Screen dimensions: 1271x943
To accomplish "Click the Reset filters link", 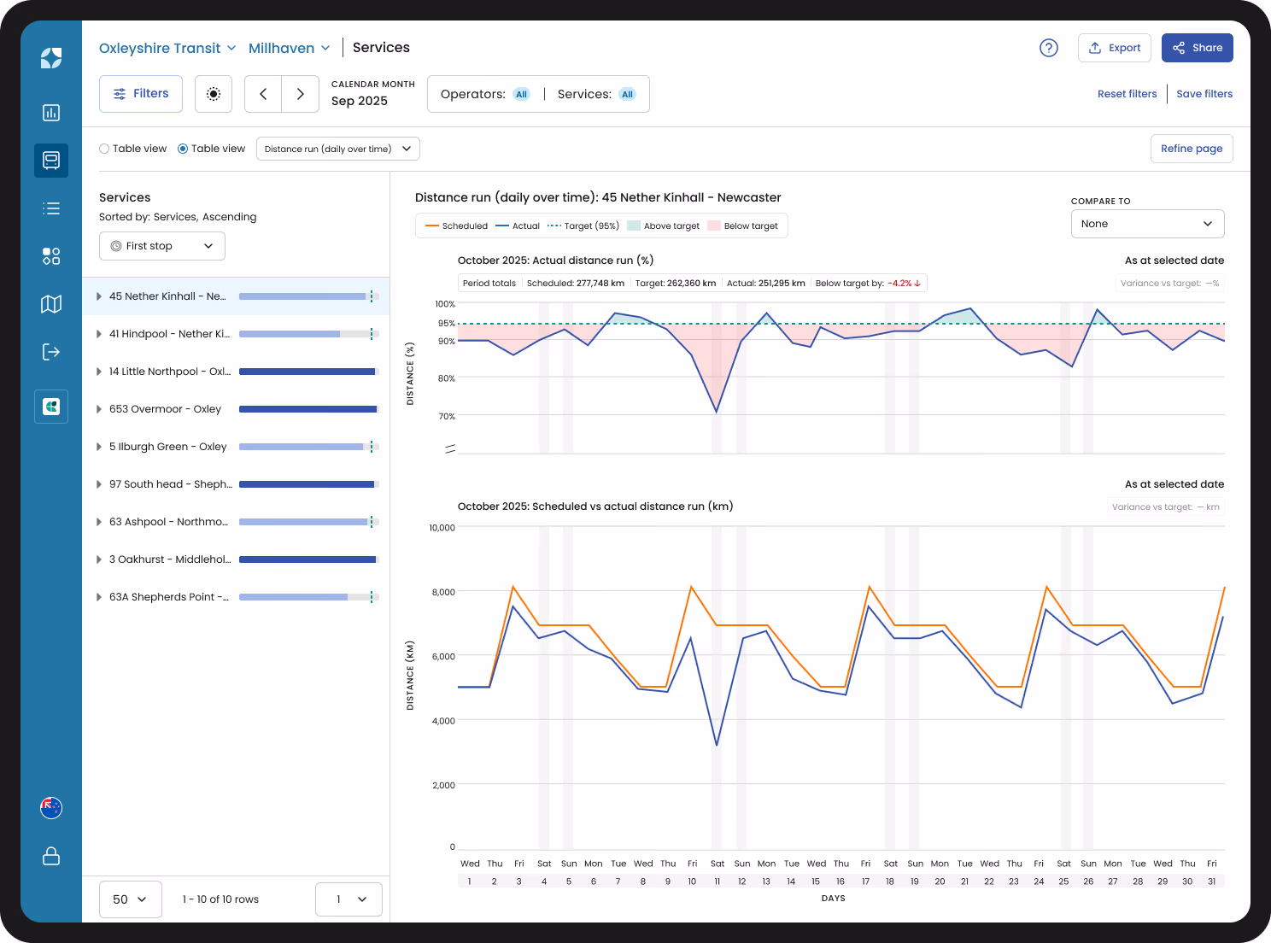I will tap(1127, 94).
